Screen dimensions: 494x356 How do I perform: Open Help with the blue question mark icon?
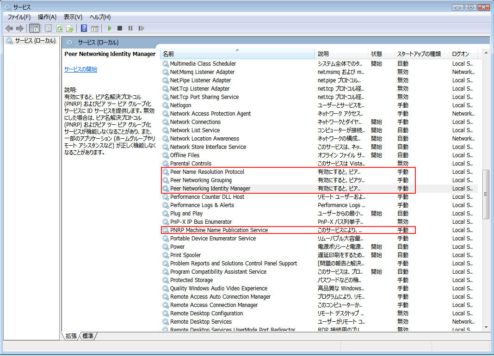pos(84,28)
